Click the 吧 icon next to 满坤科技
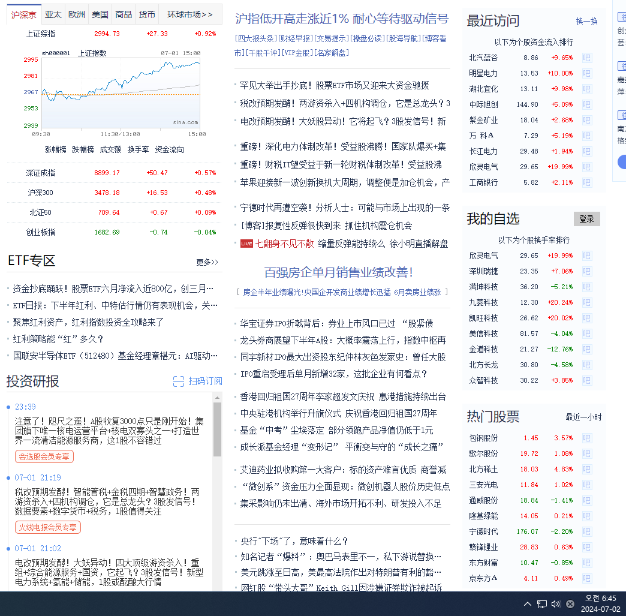The width and height of the screenshot is (626, 616). (x=586, y=287)
